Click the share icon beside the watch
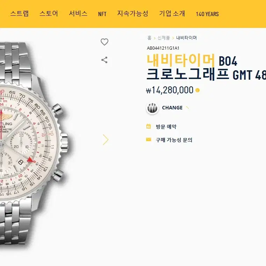This screenshot has height=266, width=266. 104,60
